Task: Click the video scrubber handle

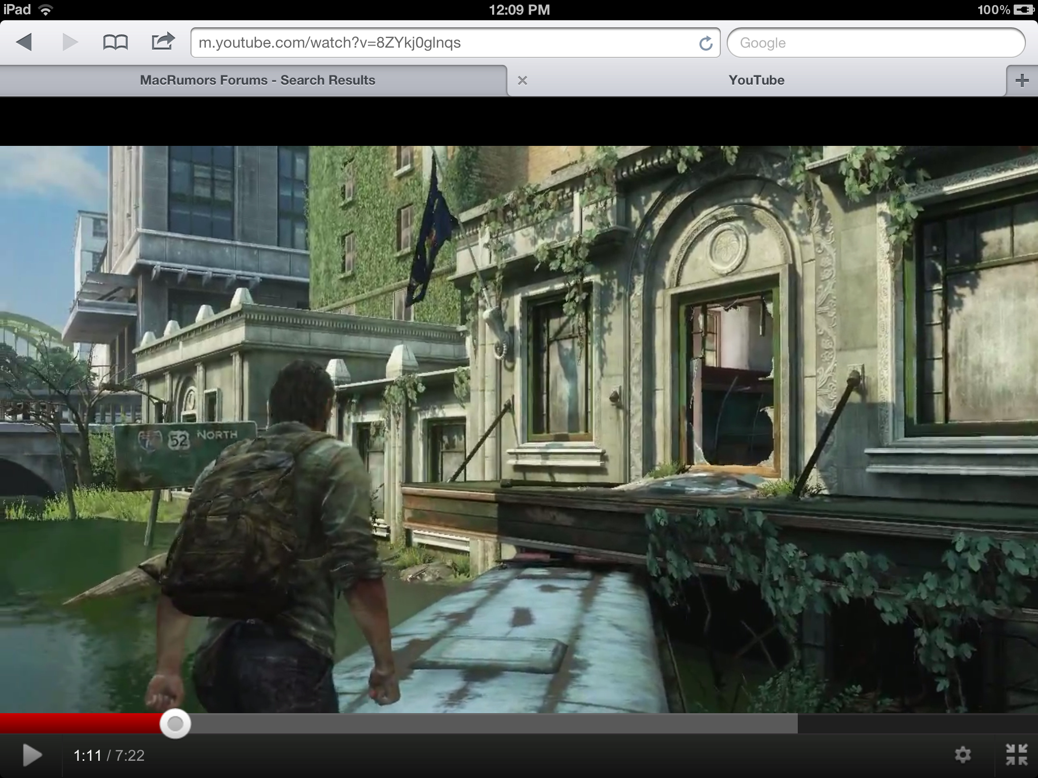Action: point(175,724)
